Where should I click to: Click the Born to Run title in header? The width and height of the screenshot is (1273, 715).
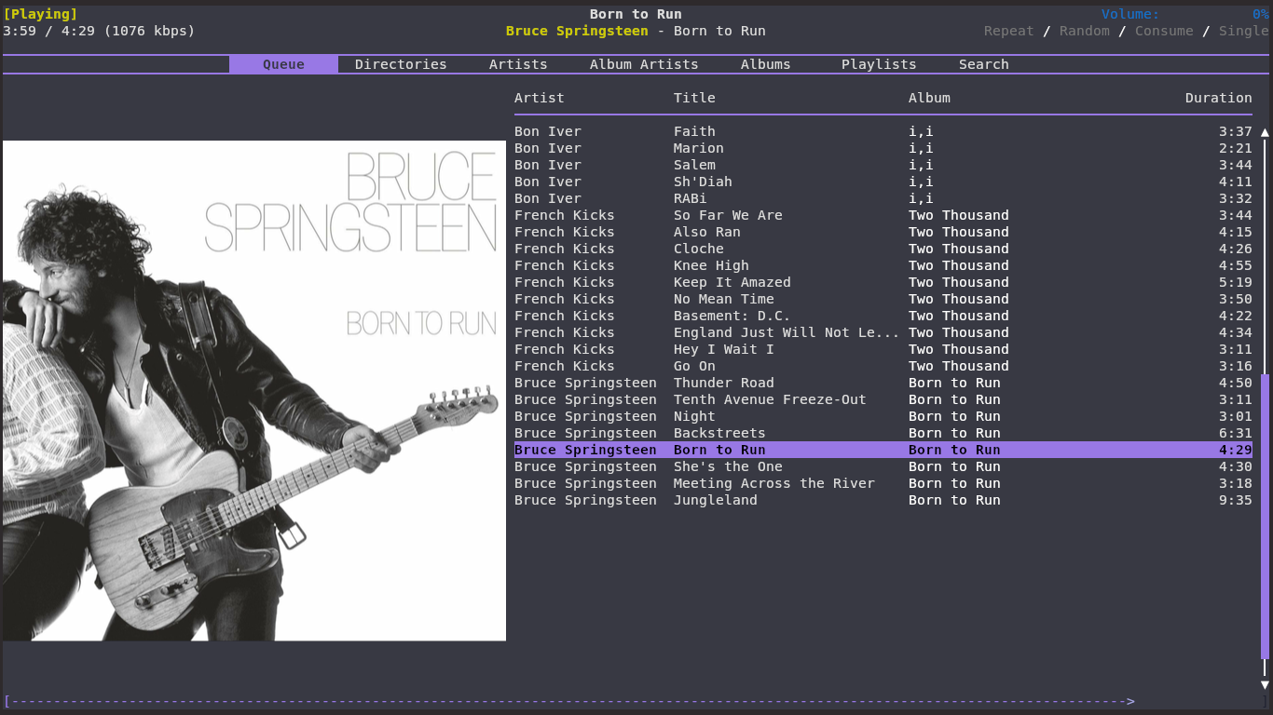tap(636, 14)
